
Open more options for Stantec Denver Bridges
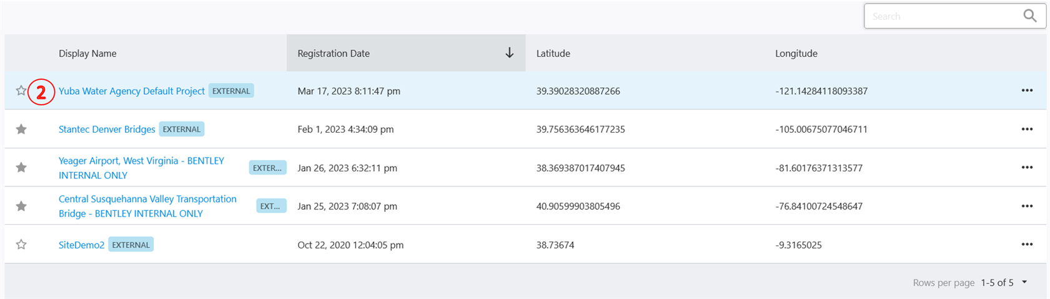pos(1027,130)
